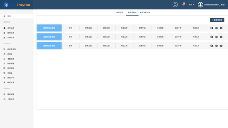Click the edit pencil icon in first row
Screen dimensions: 228x128
click(216, 28)
